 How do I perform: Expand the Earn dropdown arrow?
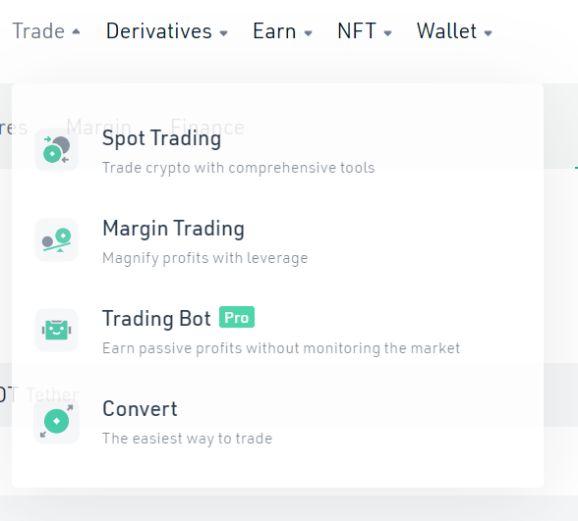(x=309, y=33)
